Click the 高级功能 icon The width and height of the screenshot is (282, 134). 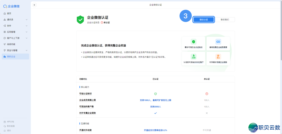click(x=5, y=44)
